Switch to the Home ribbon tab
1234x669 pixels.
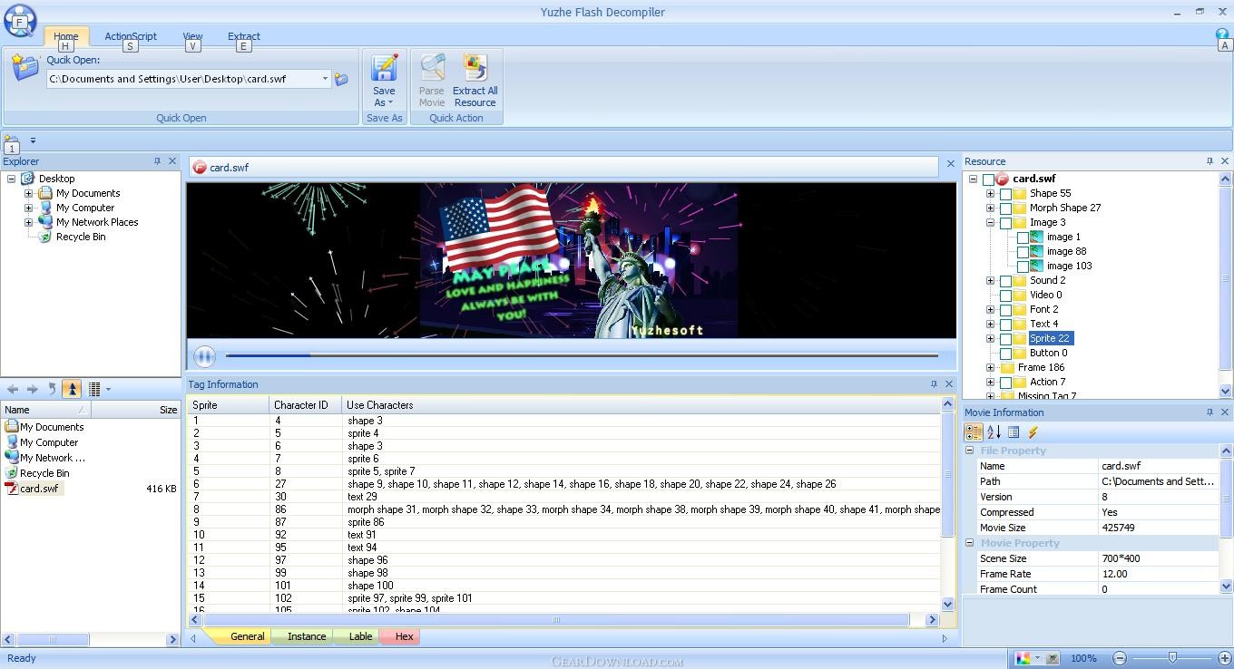[x=65, y=36]
